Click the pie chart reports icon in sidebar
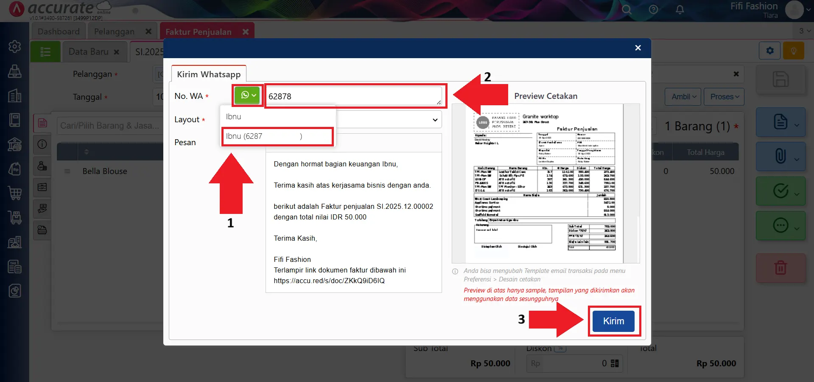The image size is (814, 382). pos(14,291)
